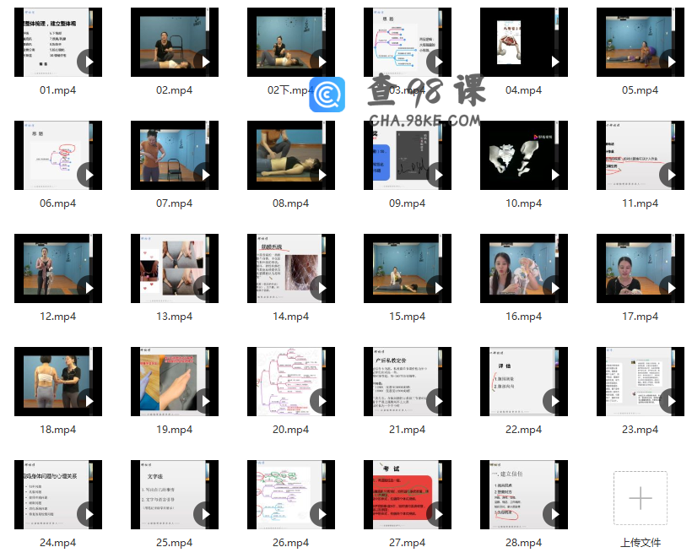Select the 25.mp4 slide thumbnail
692x558 pixels.
point(165,495)
